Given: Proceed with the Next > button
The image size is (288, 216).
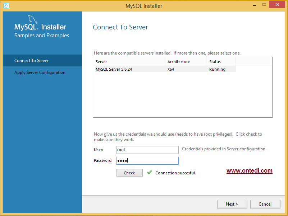Looking at the screenshot, I should point(232,204).
